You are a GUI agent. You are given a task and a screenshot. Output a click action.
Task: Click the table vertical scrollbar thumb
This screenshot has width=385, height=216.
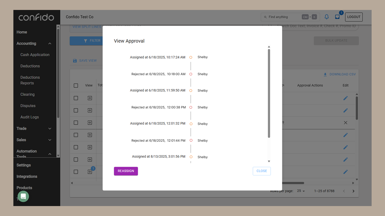tap(357, 108)
